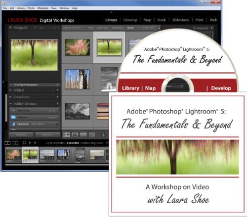Go forward with filmstrip right arrow
247x217 pixels.
[35, 143]
